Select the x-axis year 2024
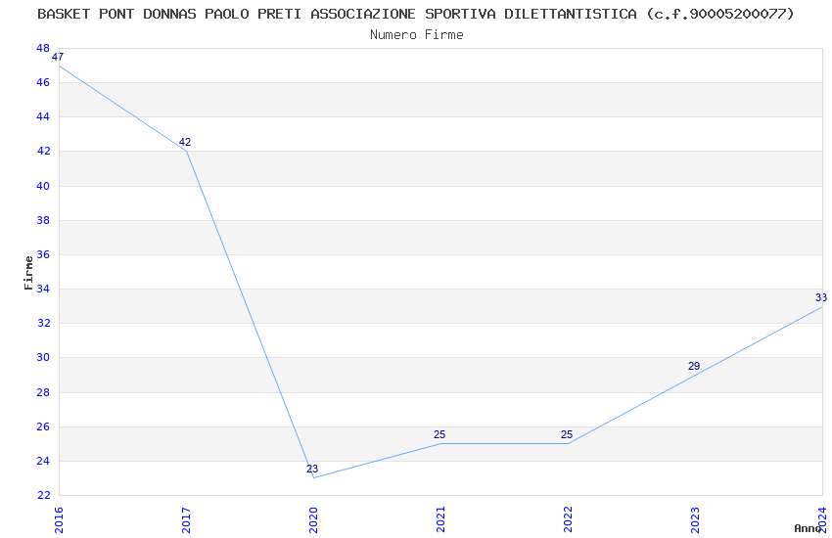Image resolution: width=832 pixels, height=538 pixels. tap(822, 520)
